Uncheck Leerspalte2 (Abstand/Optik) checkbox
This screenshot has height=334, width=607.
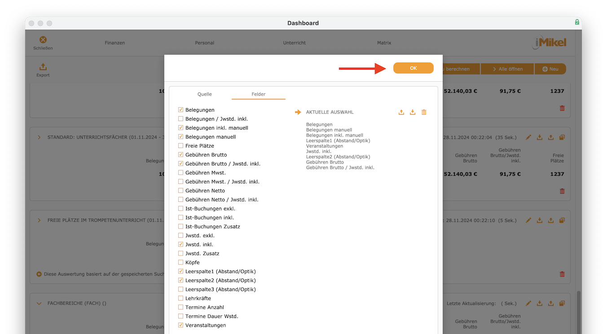180,280
